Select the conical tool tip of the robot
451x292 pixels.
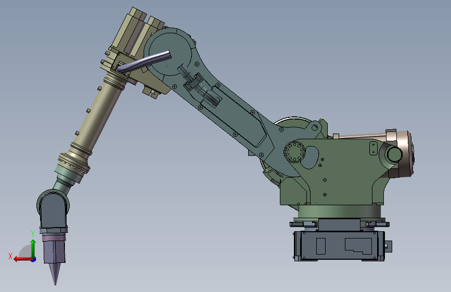click(55, 274)
